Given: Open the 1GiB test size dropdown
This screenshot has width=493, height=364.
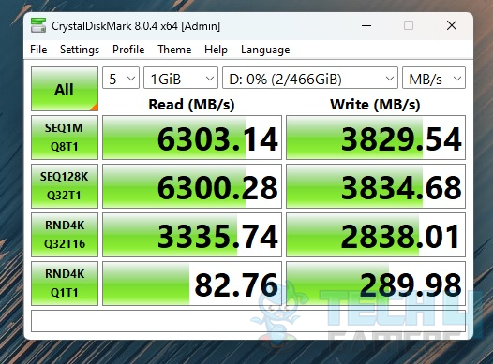Looking at the screenshot, I should (x=181, y=78).
